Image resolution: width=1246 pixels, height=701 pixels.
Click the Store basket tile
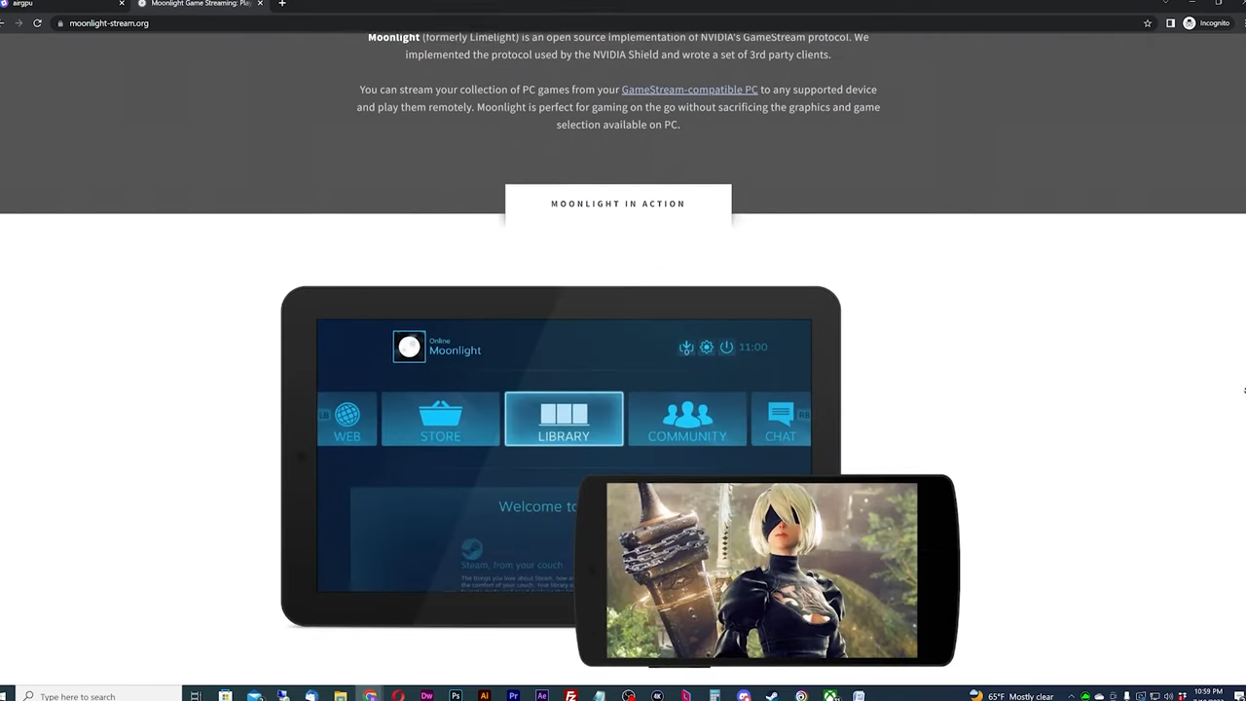click(440, 419)
